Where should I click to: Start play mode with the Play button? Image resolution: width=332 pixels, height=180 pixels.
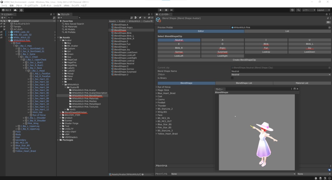[x=160, y=10]
